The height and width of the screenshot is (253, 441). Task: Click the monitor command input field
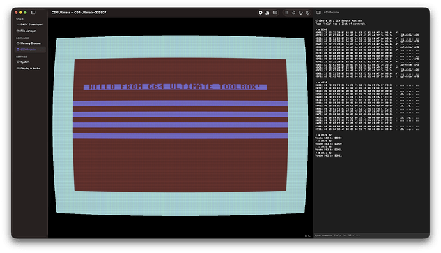(x=371, y=235)
